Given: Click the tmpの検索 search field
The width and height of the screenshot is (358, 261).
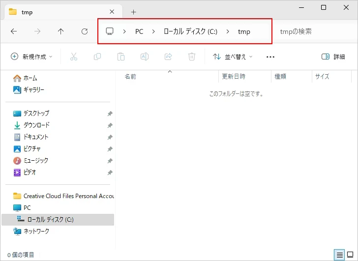Looking at the screenshot, I should [315, 31].
